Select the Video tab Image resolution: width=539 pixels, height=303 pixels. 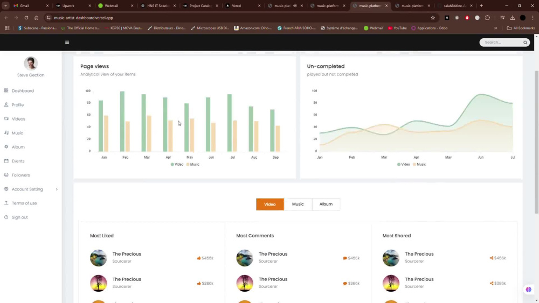pos(270,204)
